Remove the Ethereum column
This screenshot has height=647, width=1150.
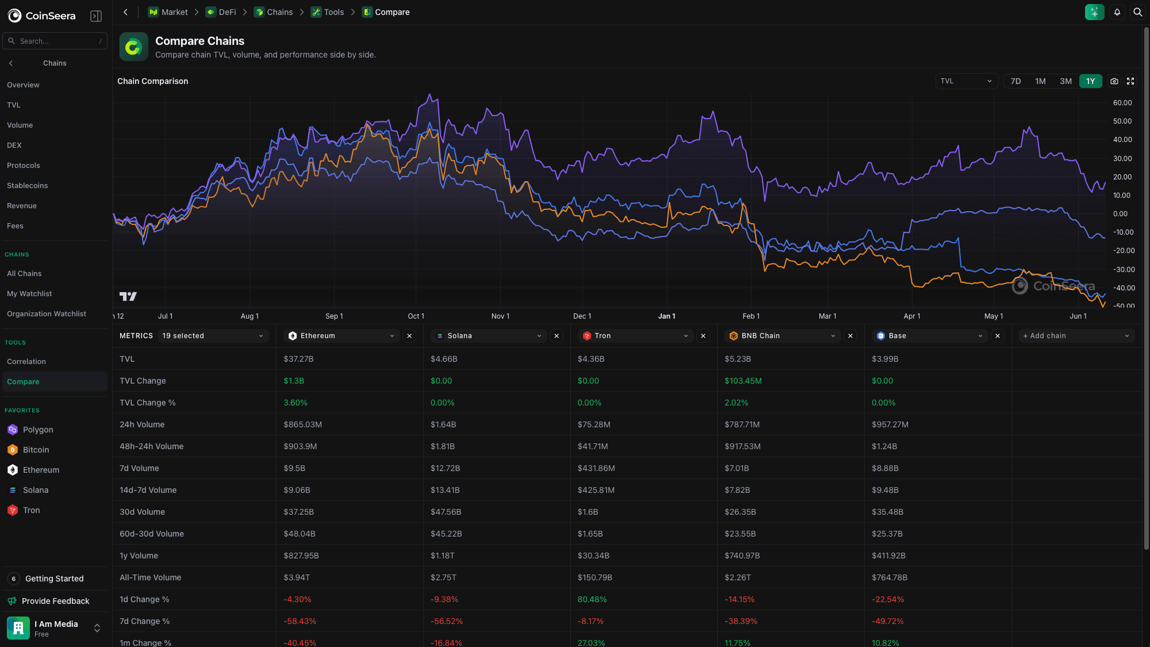pos(409,336)
